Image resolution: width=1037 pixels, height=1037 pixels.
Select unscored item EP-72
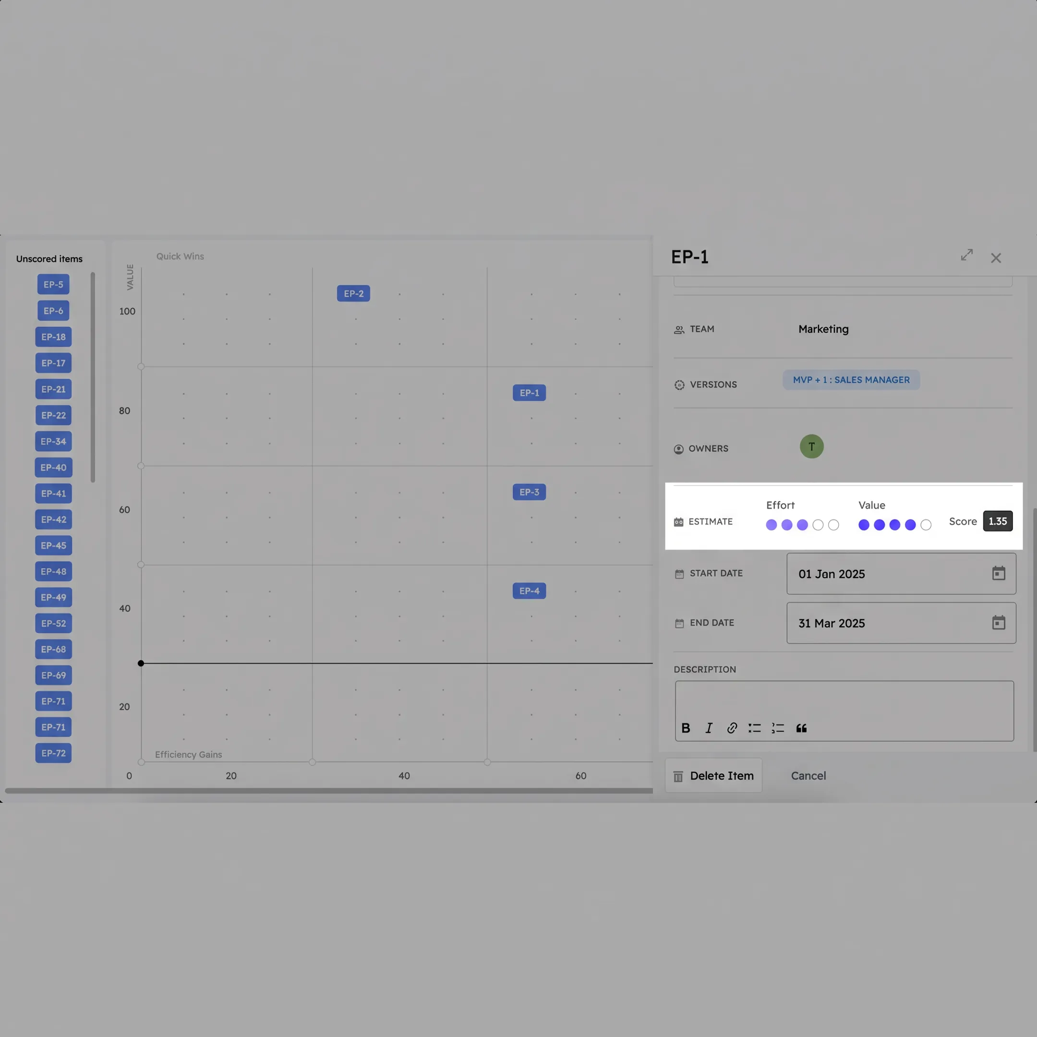click(53, 753)
